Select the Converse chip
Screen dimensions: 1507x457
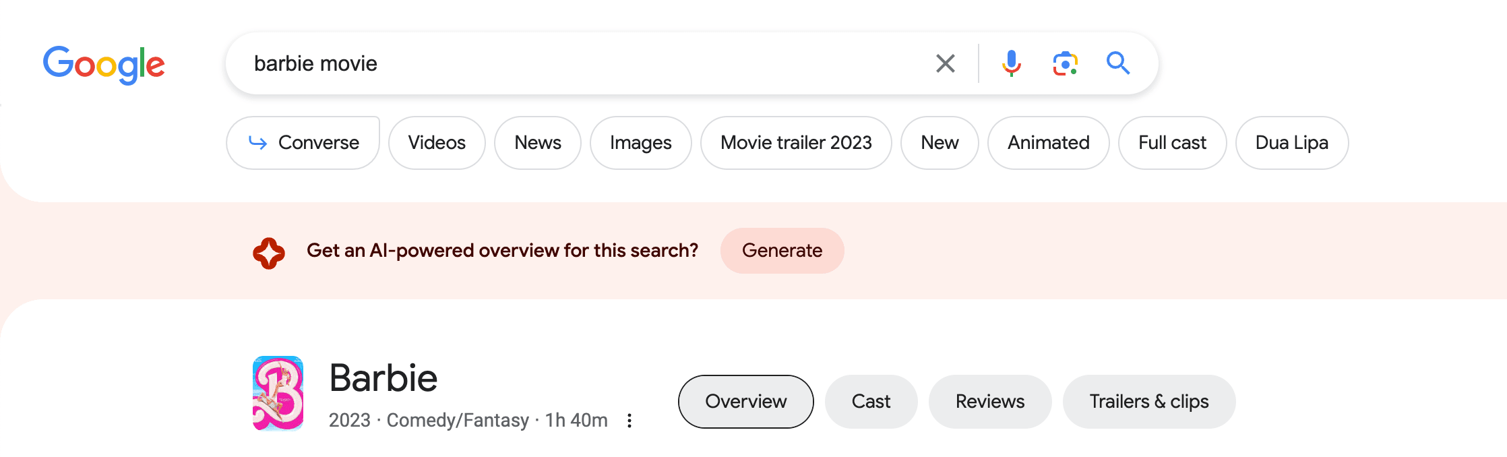(303, 143)
